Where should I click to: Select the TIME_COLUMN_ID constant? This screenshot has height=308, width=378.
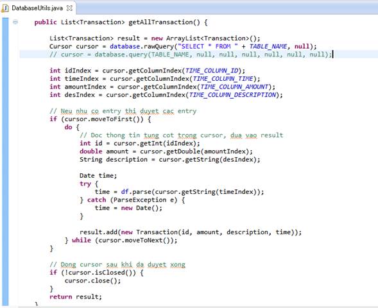pos(211,71)
